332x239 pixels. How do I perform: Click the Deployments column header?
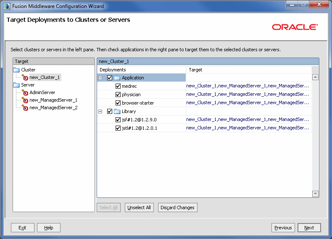(142, 70)
